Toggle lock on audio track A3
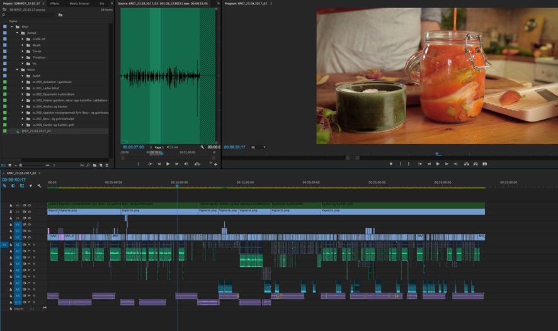The width and height of the screenshot is (558, 331). pos(11,257)
